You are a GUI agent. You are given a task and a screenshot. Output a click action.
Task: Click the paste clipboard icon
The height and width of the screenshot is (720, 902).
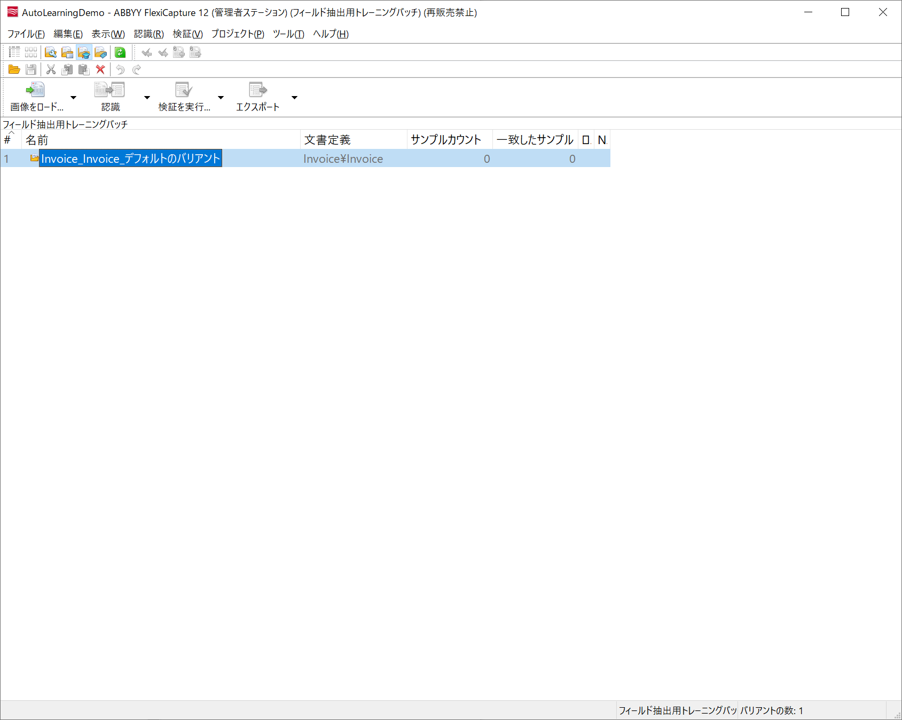[84, 69]
